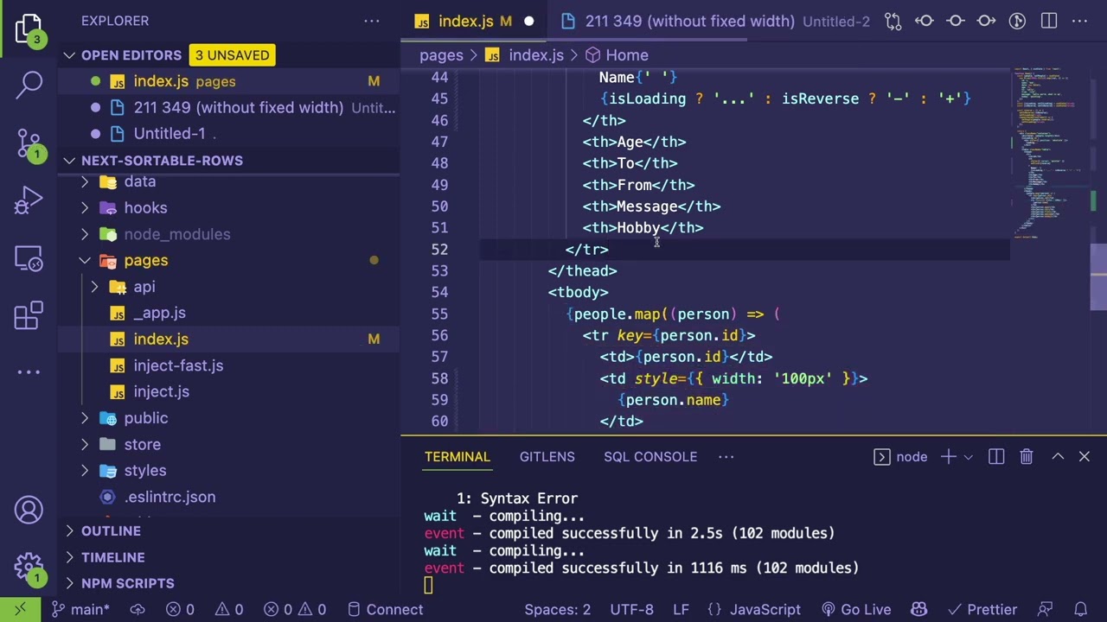The width and height of the screenshot is (1107, 622).
Task: Open the Extensions view
Action: 29,315
